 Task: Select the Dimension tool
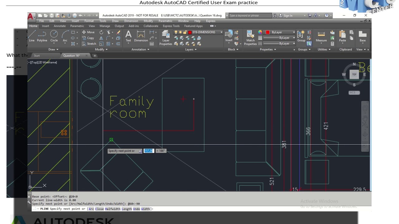pyautogui.click(x=141, y=36)
